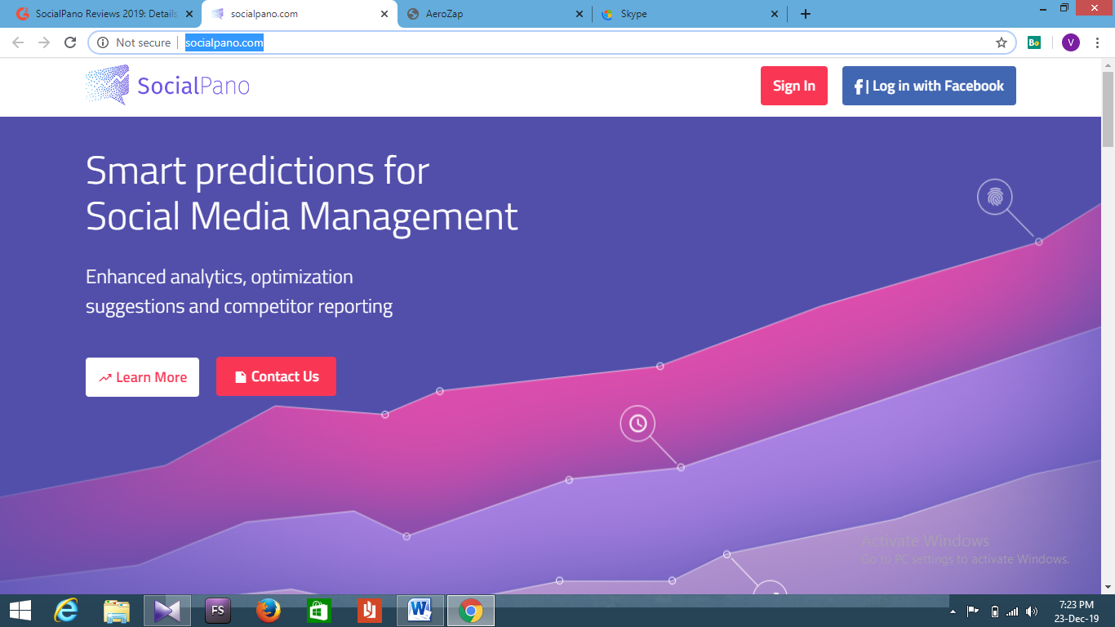Click scrollbar up arrow

[1108, 64]
